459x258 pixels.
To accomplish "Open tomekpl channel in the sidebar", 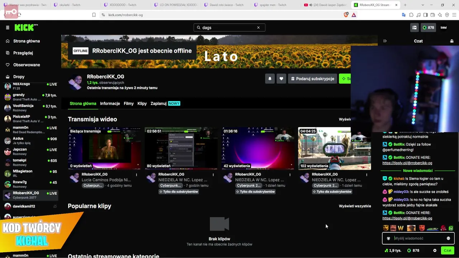I will 30,162.
